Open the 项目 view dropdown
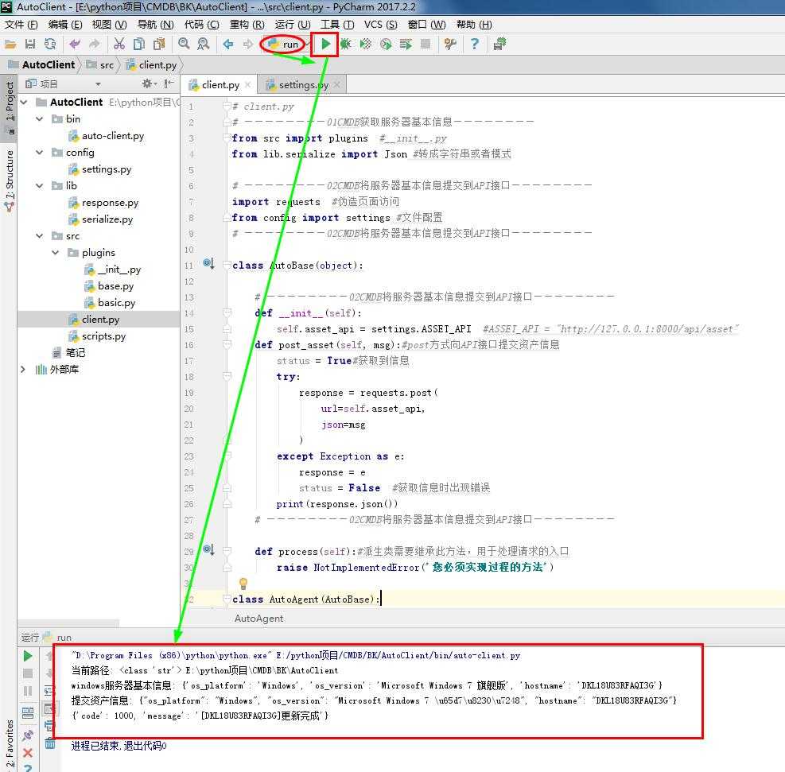The image size is (785, 772). pos(98,84)
